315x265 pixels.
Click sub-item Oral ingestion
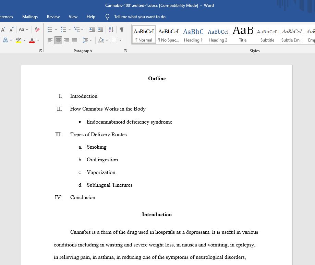[102, 160]
